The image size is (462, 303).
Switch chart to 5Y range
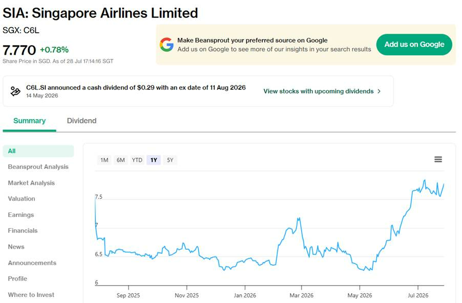pyautogui.click(x=170, y=160)
